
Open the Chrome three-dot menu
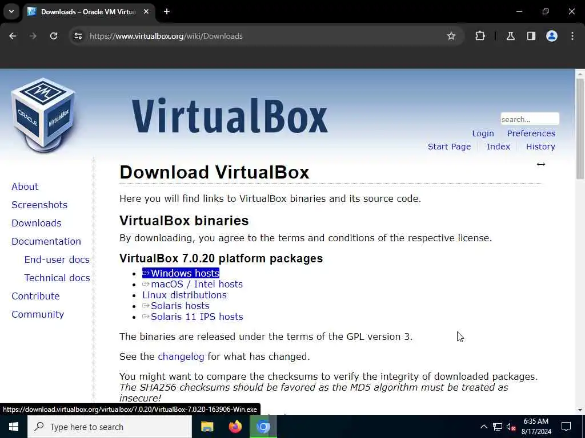point(572,36)
